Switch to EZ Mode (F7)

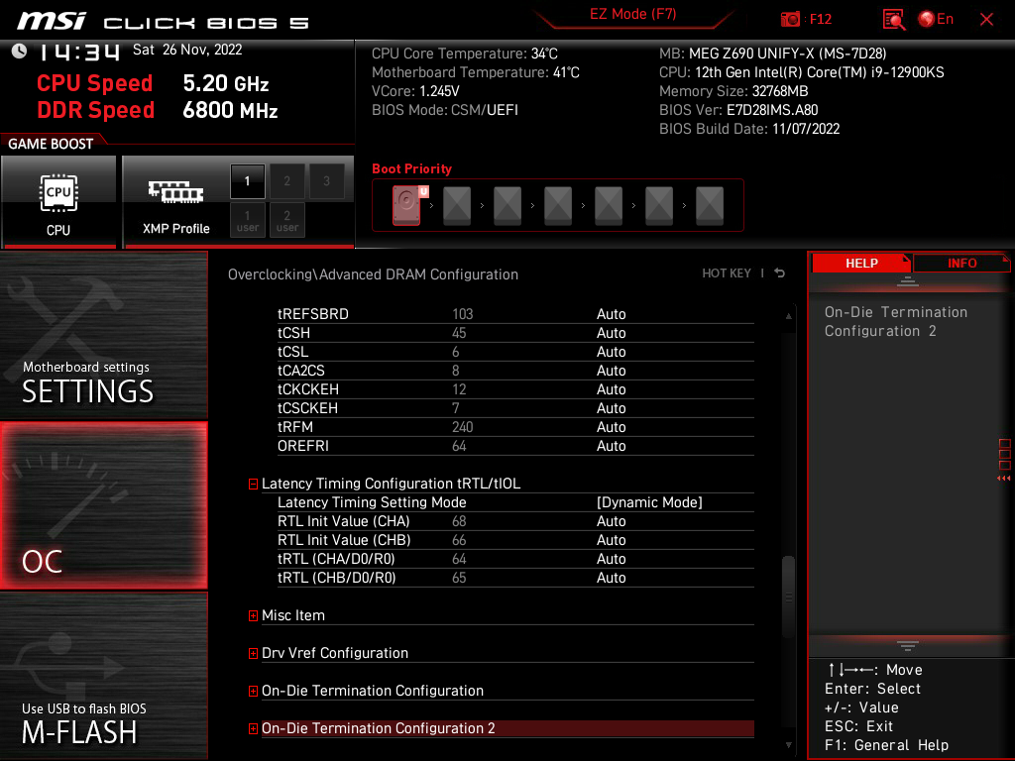pos(633,14)
